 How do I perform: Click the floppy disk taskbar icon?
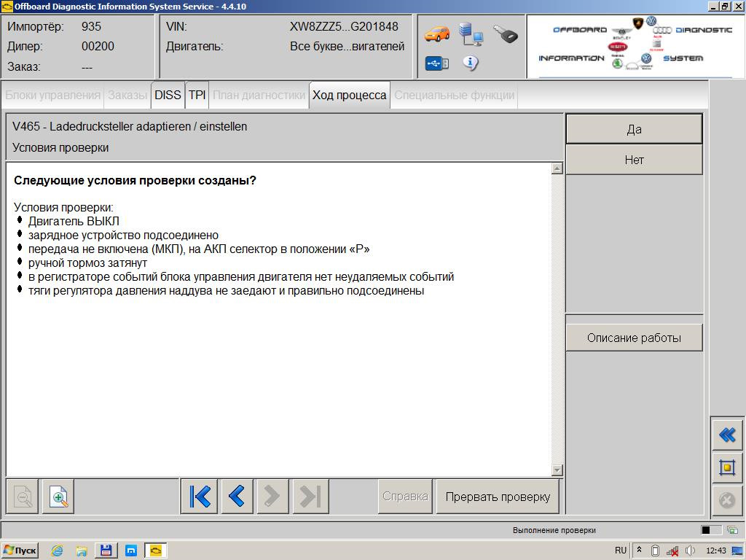point(106,551)
